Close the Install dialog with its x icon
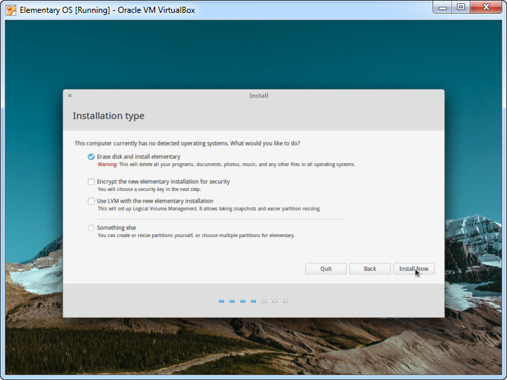The image size is (507, 380). coord(70,96)
